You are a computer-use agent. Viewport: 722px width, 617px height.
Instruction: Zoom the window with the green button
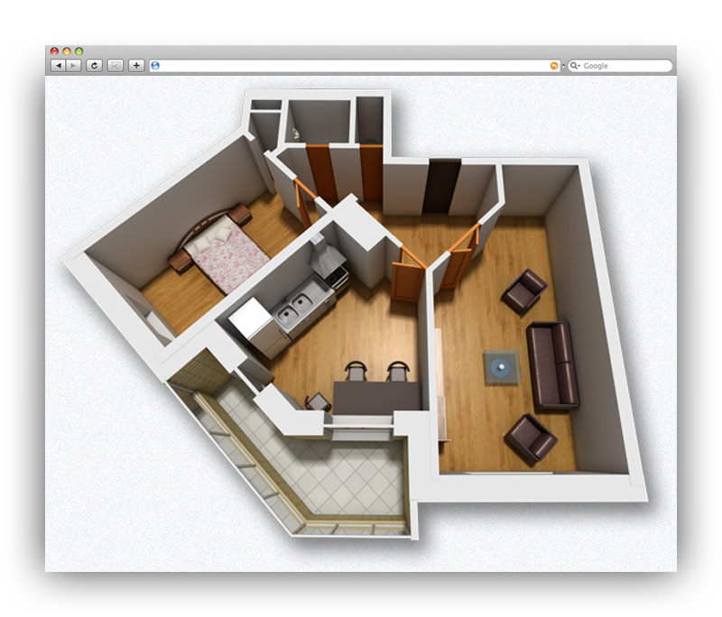(x=79, y=51)
